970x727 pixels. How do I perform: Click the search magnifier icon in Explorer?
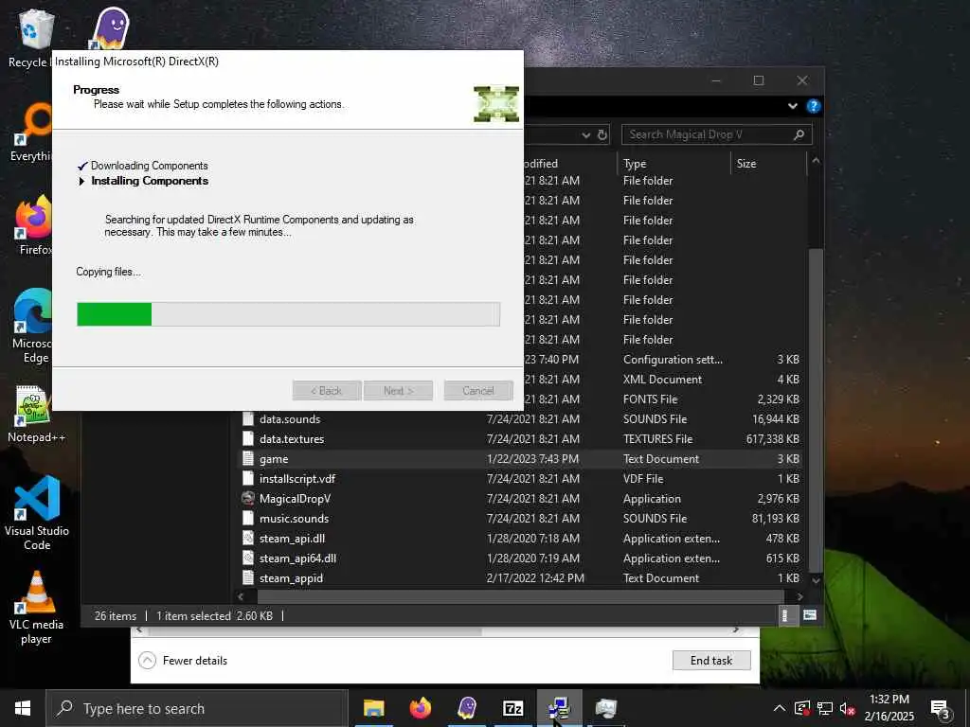click(x=799, y=134)
